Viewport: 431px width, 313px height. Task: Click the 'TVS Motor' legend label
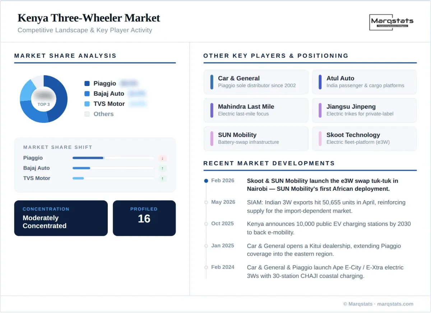pos(109,104)
